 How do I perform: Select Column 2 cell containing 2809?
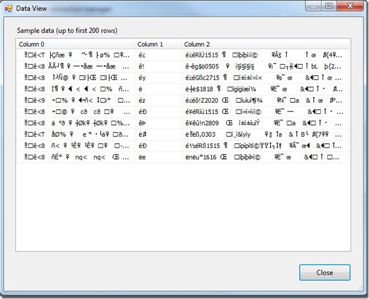265,123
